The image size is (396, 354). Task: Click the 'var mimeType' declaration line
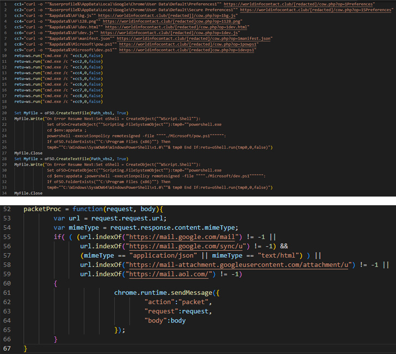(146, 227)
